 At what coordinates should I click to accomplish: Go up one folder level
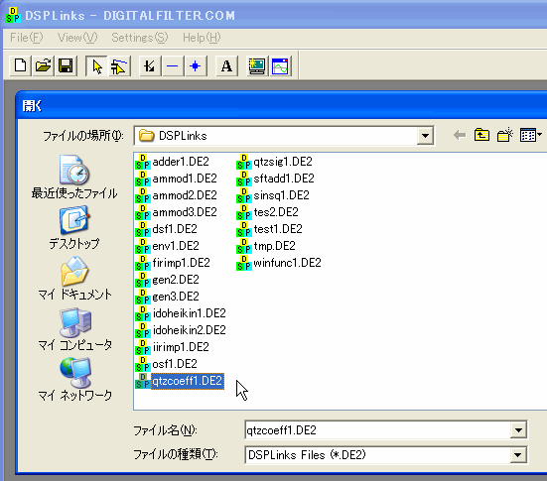(481, 135)
